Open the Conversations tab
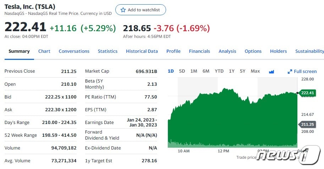324x169 pixels. tap(74, 51)
